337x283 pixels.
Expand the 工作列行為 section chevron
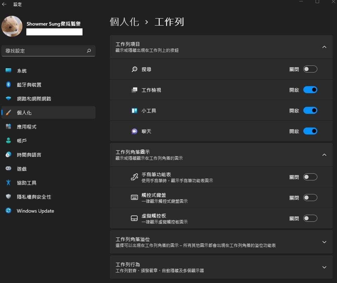(324, 267)
